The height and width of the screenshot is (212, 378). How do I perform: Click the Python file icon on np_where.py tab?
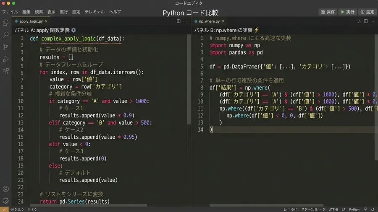[x=196, y=21]
